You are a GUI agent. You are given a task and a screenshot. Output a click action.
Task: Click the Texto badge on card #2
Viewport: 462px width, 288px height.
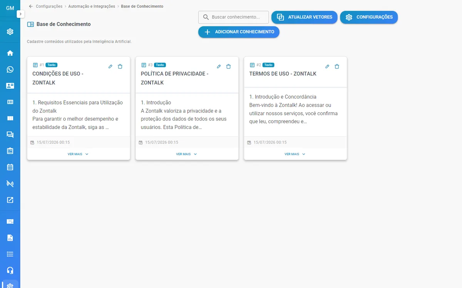click(268, 65)
